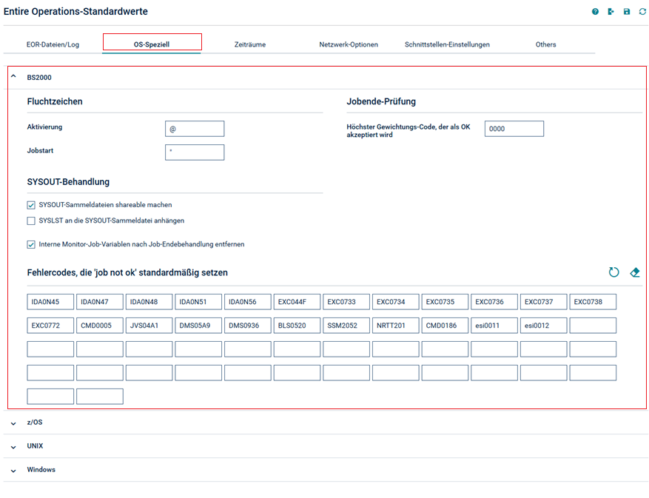649x498 pixels.
Task: Focus the Jobstart escape character field
Action: (195, 152)
